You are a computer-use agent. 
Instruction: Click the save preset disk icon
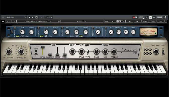tap(37, 17)
